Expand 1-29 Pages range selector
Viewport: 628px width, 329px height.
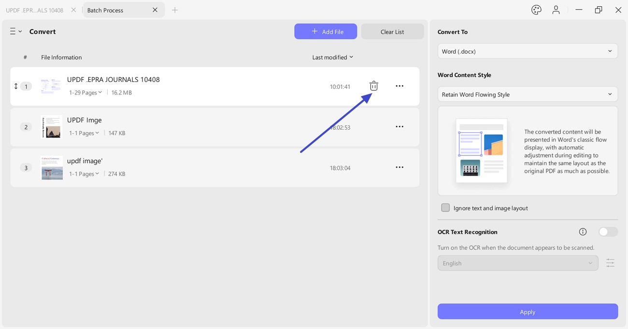pyautogui.click(x=86, y=93)
